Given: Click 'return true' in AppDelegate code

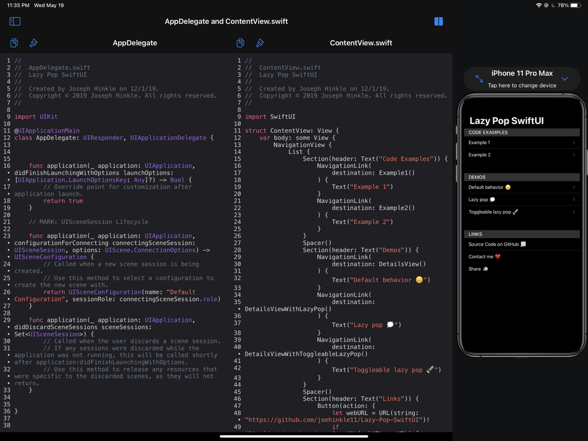Looking at the screenshot, I should tap(64, 201).
